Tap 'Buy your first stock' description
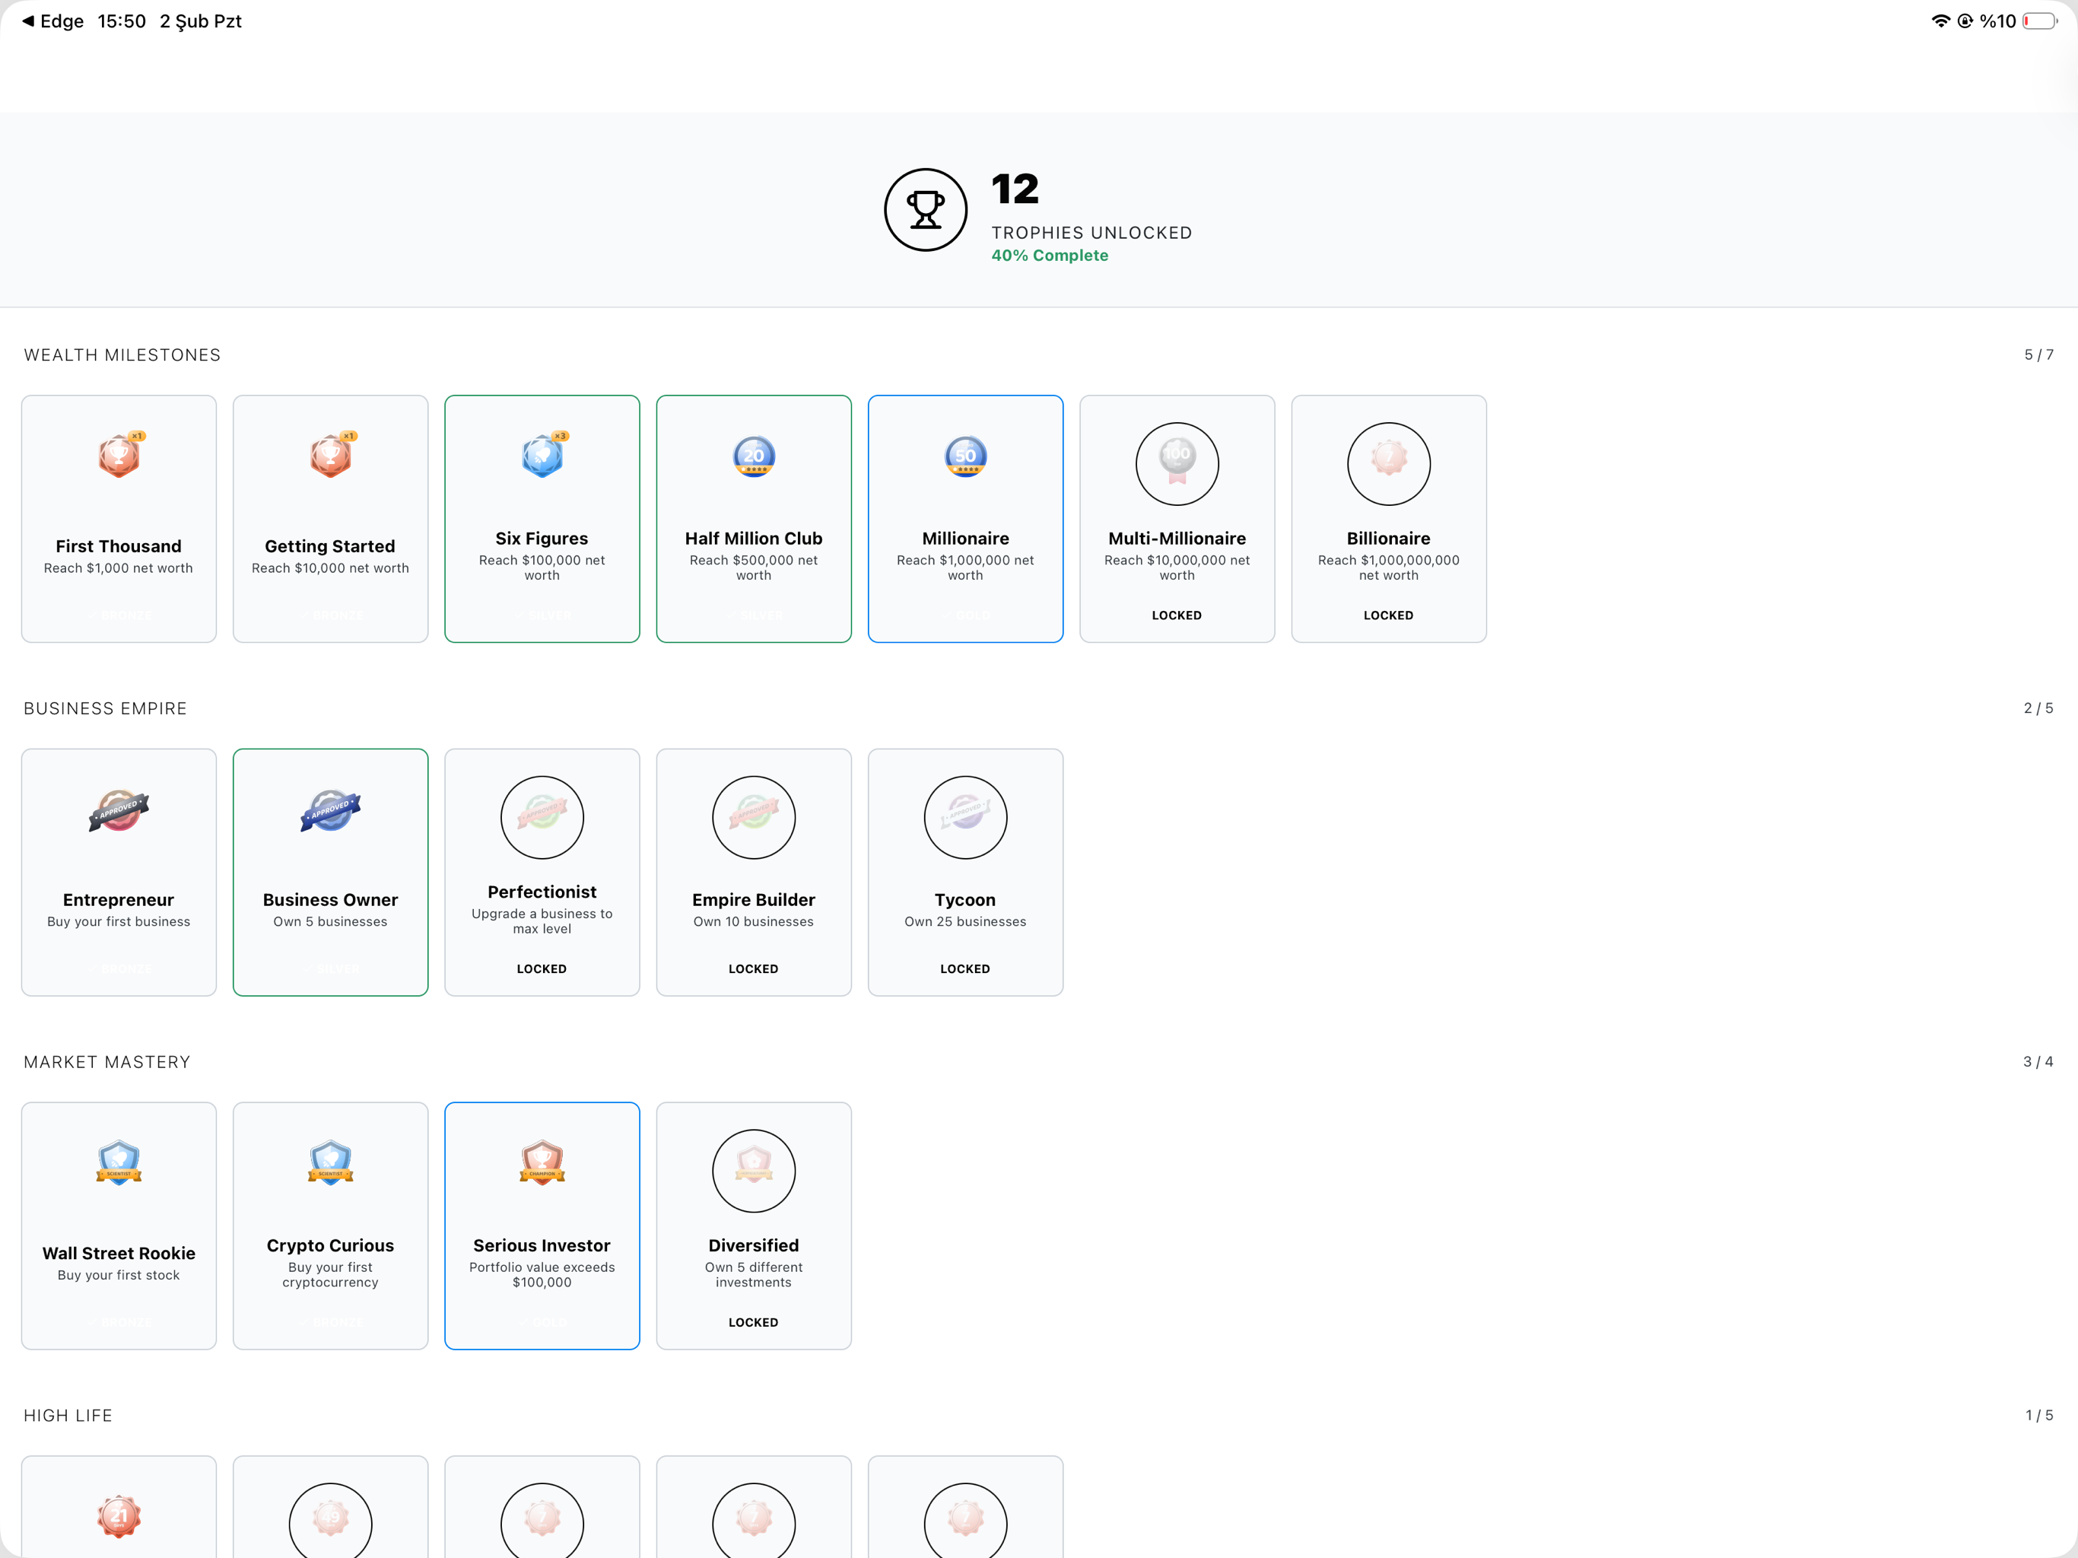Screen dimensions: 2078x1558 tap(119, 1275)
